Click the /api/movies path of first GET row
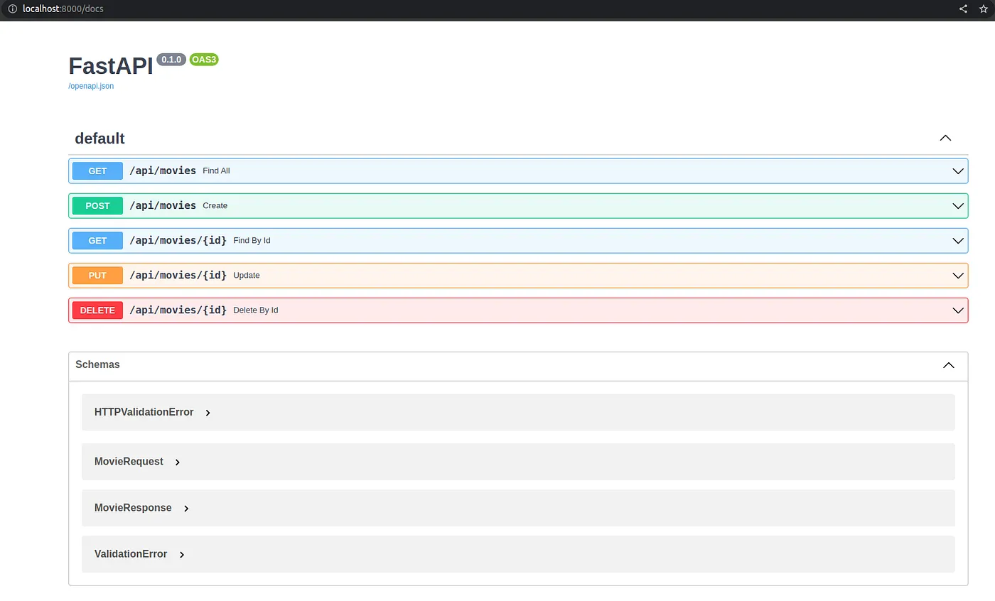995x601 pixels. click(x=163, y=170)
